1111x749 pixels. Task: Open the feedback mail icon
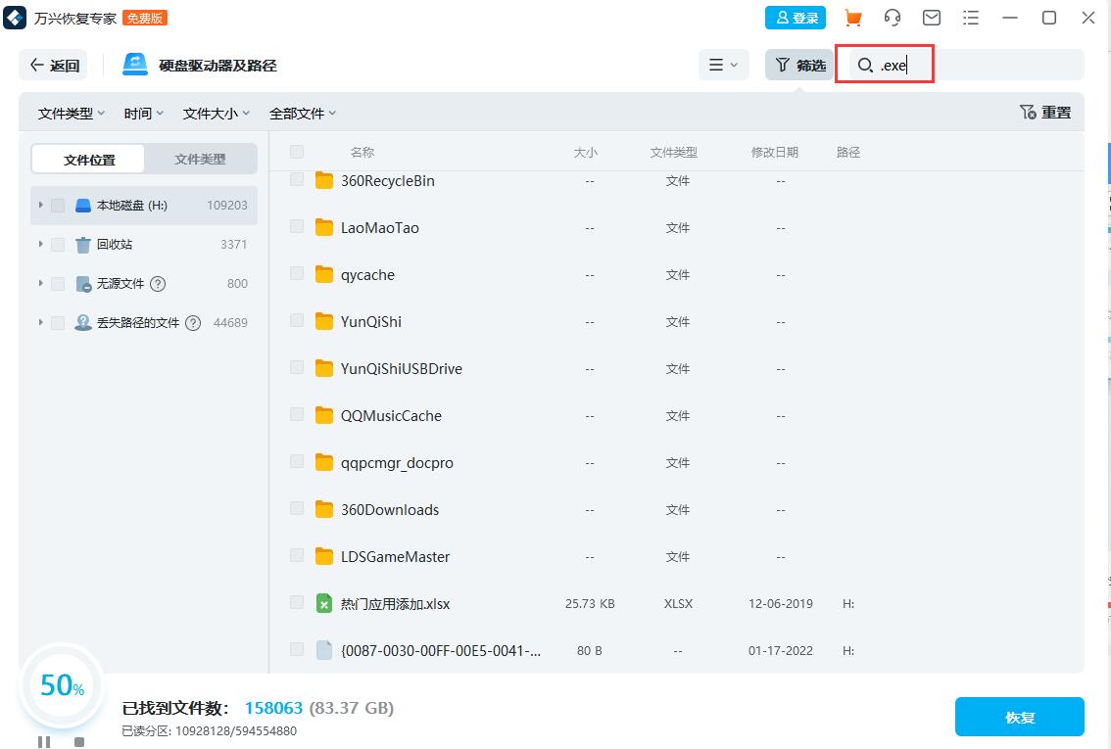tap(932, 18)
